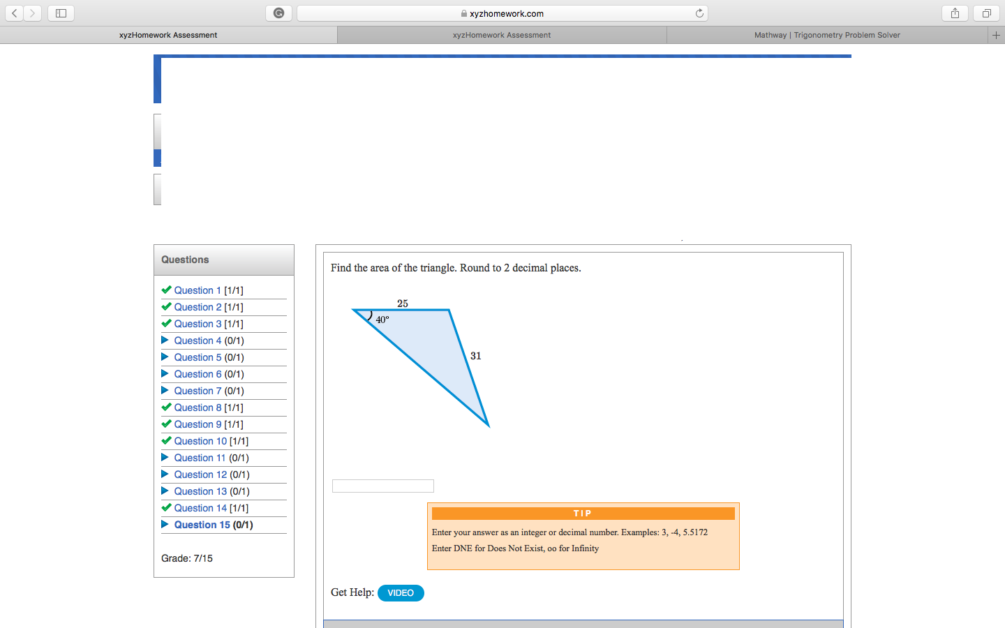Open Question 5 from the Questions list
Viewport: 1005px width, 628px height.
[x=198, y=357]
